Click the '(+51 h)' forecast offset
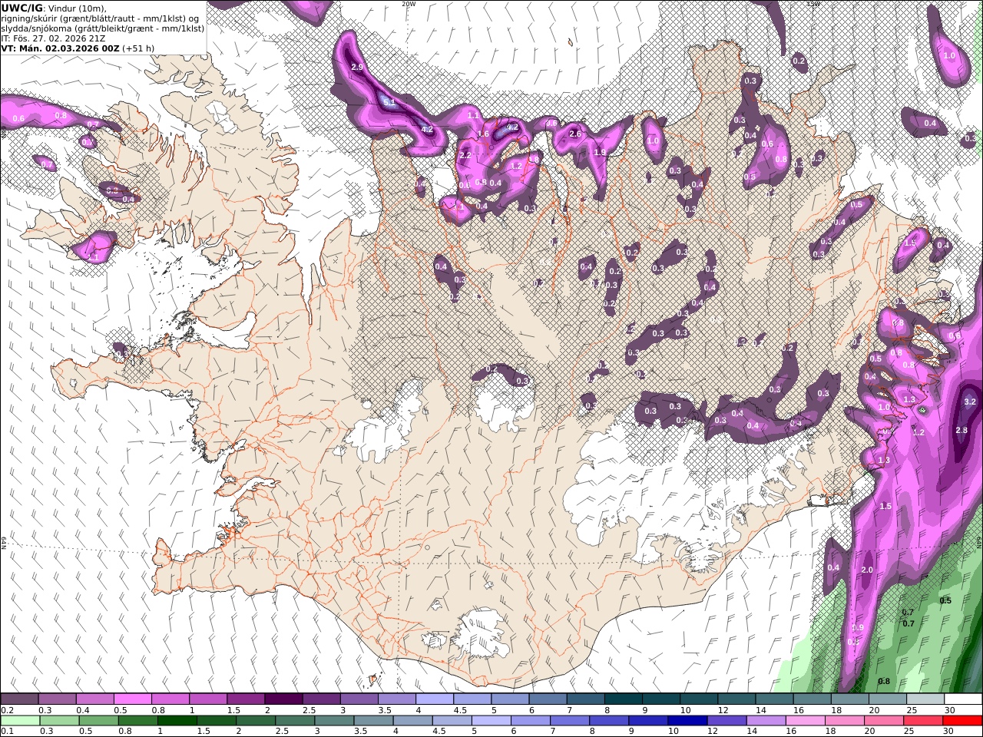This screenshot has width=983, height=737. click(139, 48)
